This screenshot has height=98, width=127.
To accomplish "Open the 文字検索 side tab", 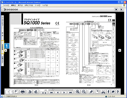I will (2, 47).
